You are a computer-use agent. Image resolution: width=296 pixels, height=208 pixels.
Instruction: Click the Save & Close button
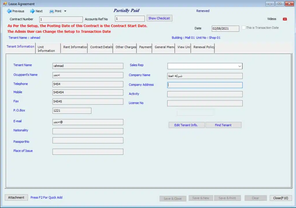coord(173,198)
